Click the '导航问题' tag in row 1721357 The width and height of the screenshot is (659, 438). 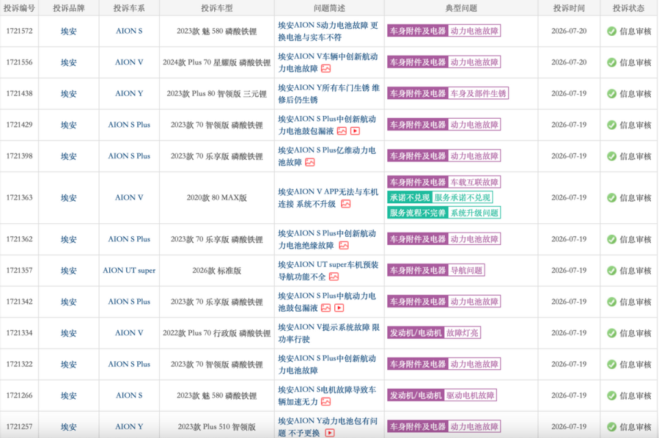467,270
